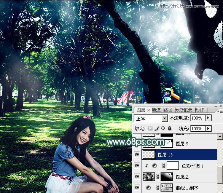Select the 曲线 1 副本 mask thumbnail
The image size is (223, 193).
point(167,188)
